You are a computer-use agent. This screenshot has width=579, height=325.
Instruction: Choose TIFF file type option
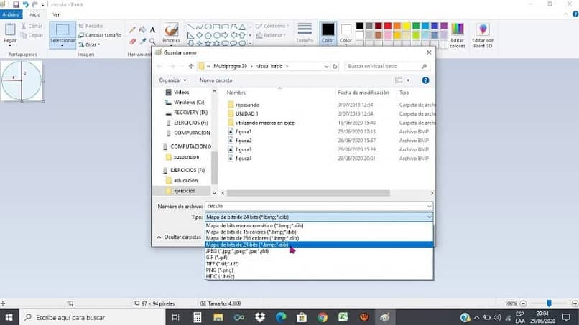(x=319, y=264)
